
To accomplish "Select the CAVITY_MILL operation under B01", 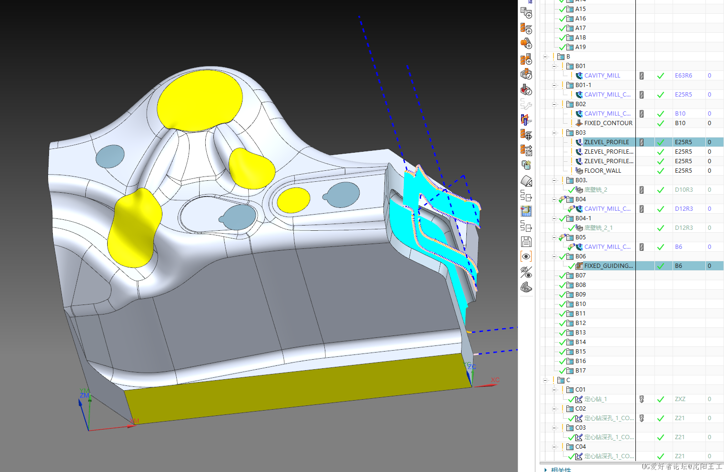I will pyautogui.click(x=602, y=76).
